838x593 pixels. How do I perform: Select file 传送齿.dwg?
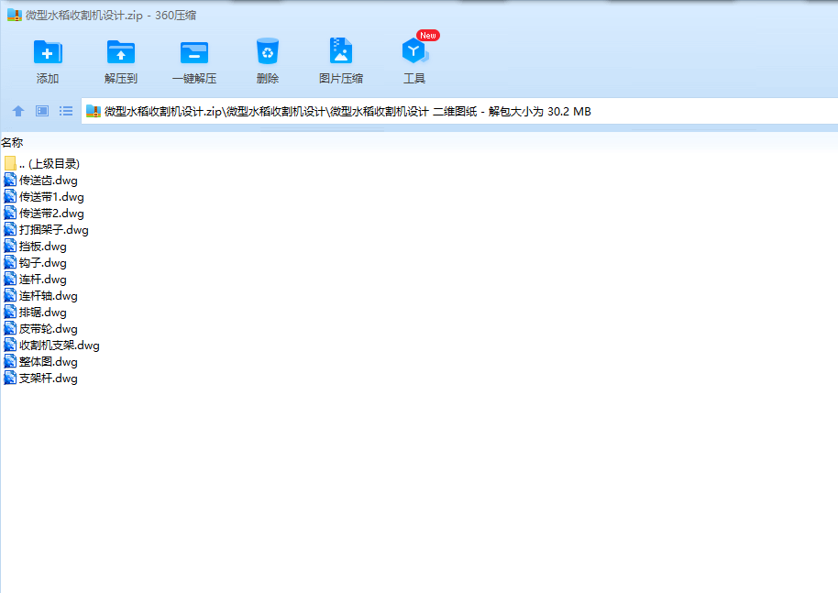pyautogui.click(x=40, y=180)
